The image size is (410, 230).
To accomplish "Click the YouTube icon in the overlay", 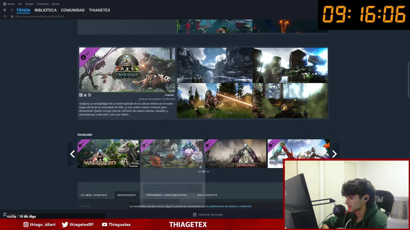I will click(x=104, y=225).
